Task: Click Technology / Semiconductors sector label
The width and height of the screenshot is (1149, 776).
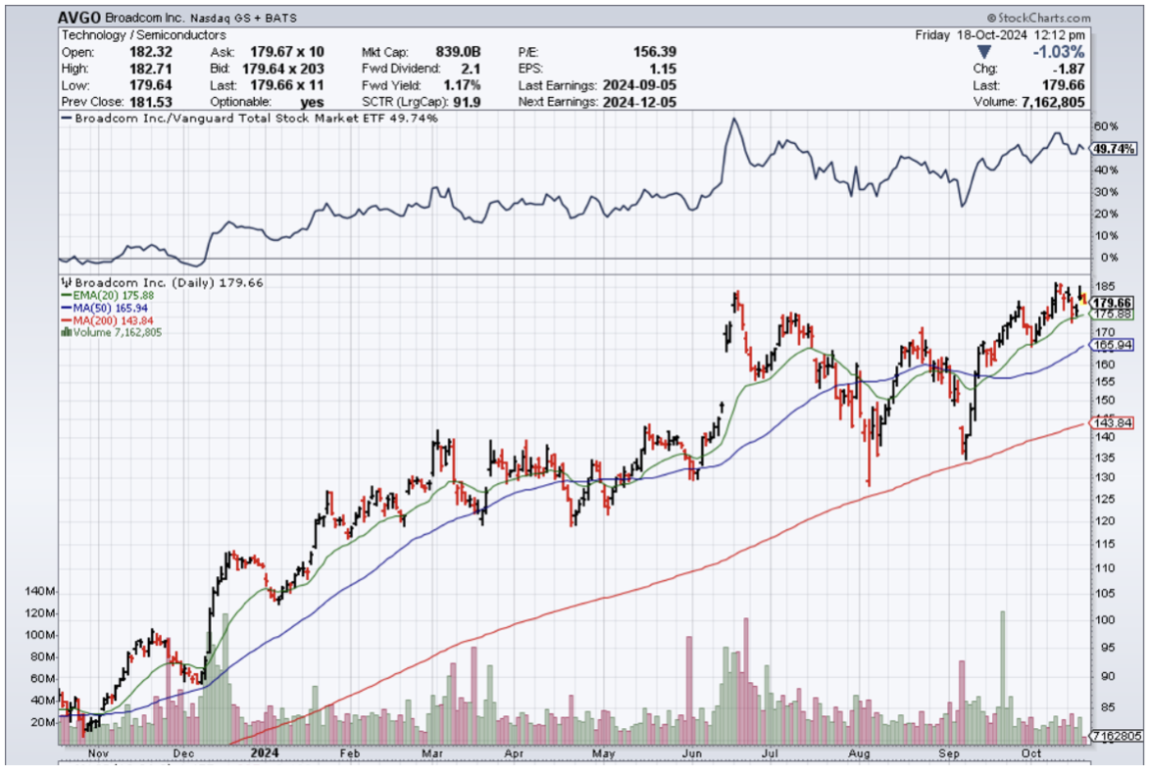Action: click(x=143, y=35)
